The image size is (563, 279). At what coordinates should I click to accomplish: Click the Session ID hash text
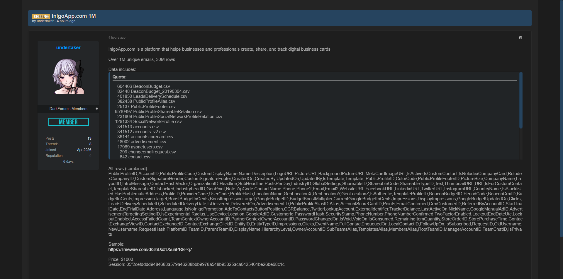pyautogui.click(x=205, y=264)
